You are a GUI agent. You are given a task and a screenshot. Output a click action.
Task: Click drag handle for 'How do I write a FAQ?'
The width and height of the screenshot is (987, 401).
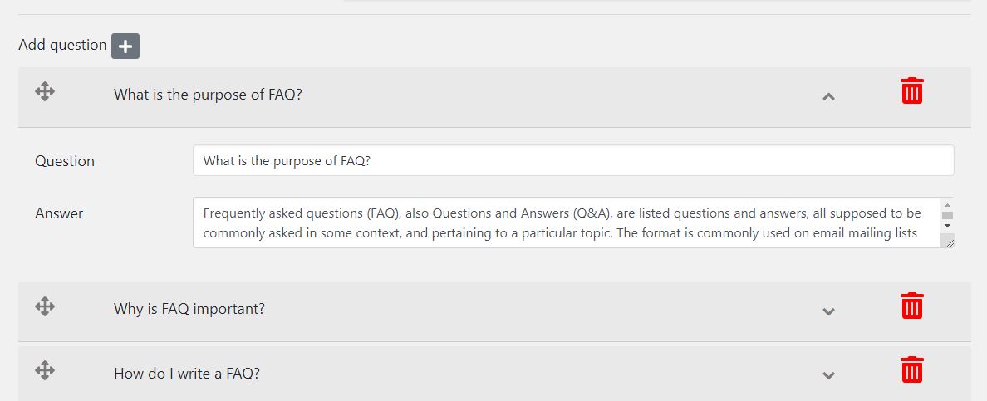coord(45,370)
